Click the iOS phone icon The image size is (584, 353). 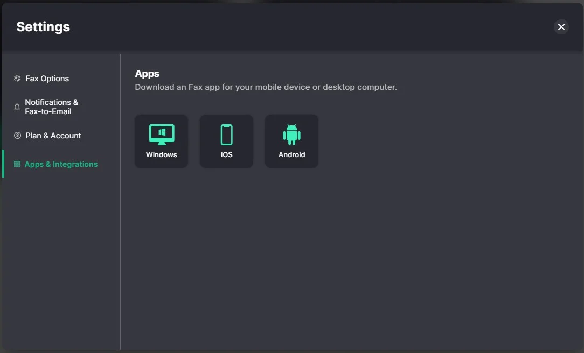pyautogui.click(x=226, y=135)
